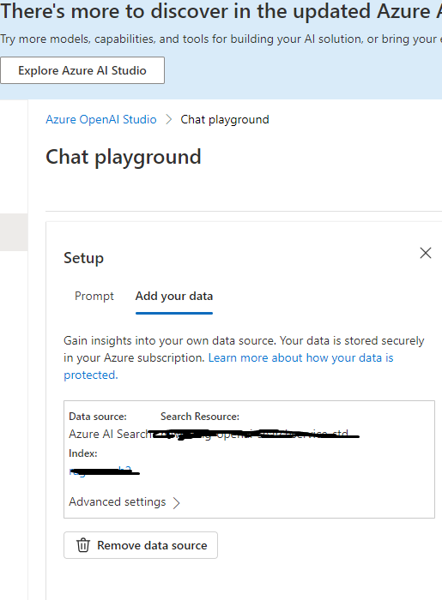
Task: Click the Setup panel heading
Action: tap(83, 258)
